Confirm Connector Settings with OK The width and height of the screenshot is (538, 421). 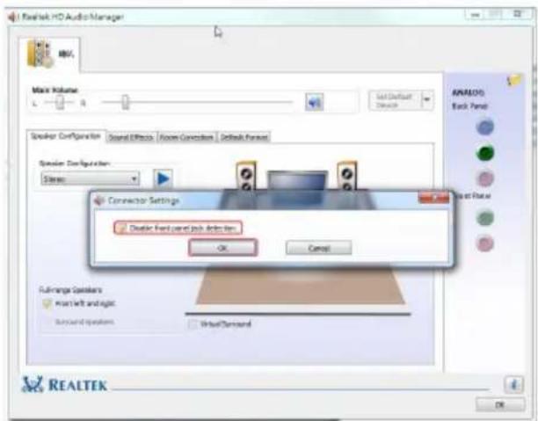pyautogui.click(x=222, y=247)
